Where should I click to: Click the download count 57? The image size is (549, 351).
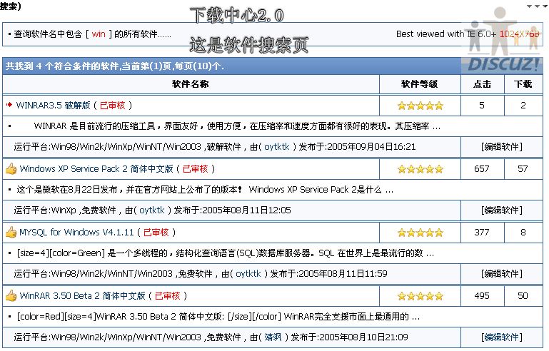click(x=523, y=168)
